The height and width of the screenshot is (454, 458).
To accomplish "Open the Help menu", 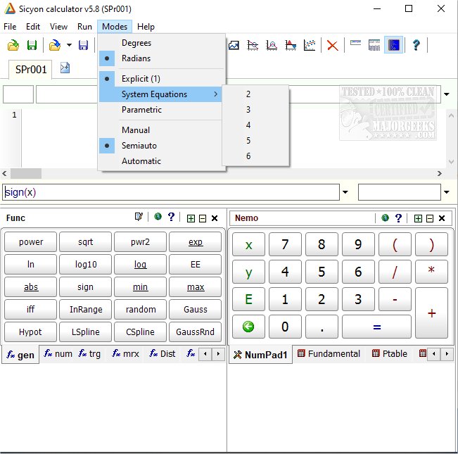I will tap(146, 27).
